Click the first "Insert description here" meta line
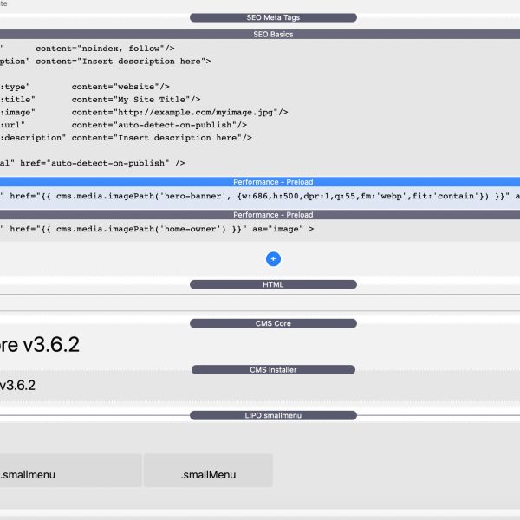 pyautogui.click(x=105, y=62)
